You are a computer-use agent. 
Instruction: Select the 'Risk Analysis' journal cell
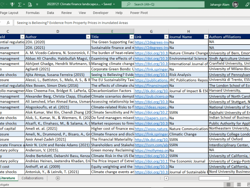coord(188,75)
